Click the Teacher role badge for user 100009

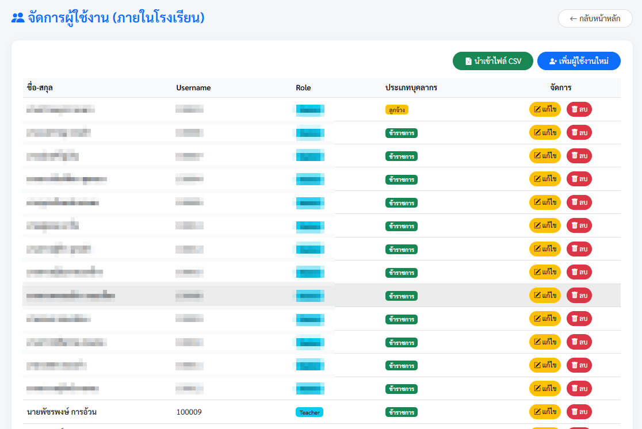[309, 412]
